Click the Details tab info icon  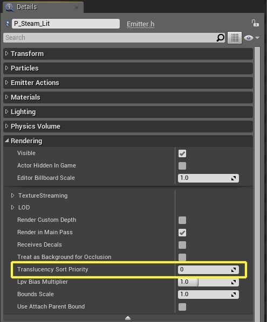[x=9, y=7]
